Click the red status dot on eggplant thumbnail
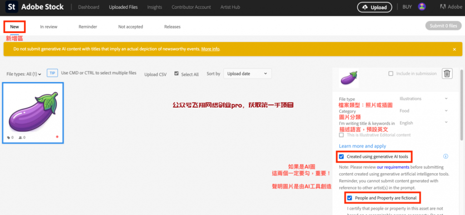 click(57, 137)
